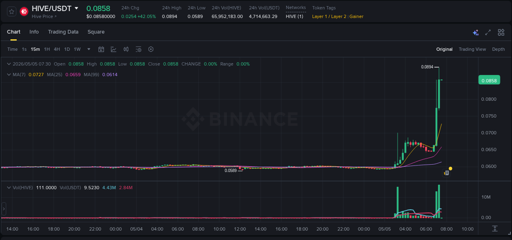This screenshot has width=512, height=240.
Task: Select the 1D chart interval
Action: click(67, 49)
